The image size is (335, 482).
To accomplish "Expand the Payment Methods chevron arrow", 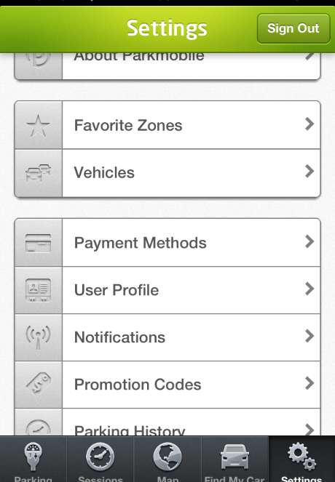I will (x=310, y=241).
